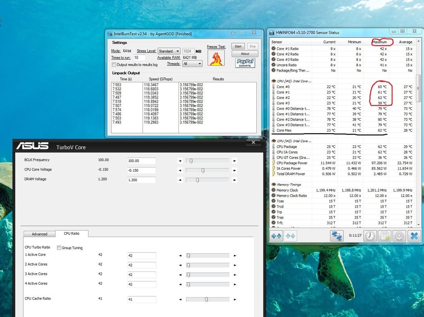
Task: Click the lightning icon beside Total DRAM Power
Action: click(x=273, y=174)
